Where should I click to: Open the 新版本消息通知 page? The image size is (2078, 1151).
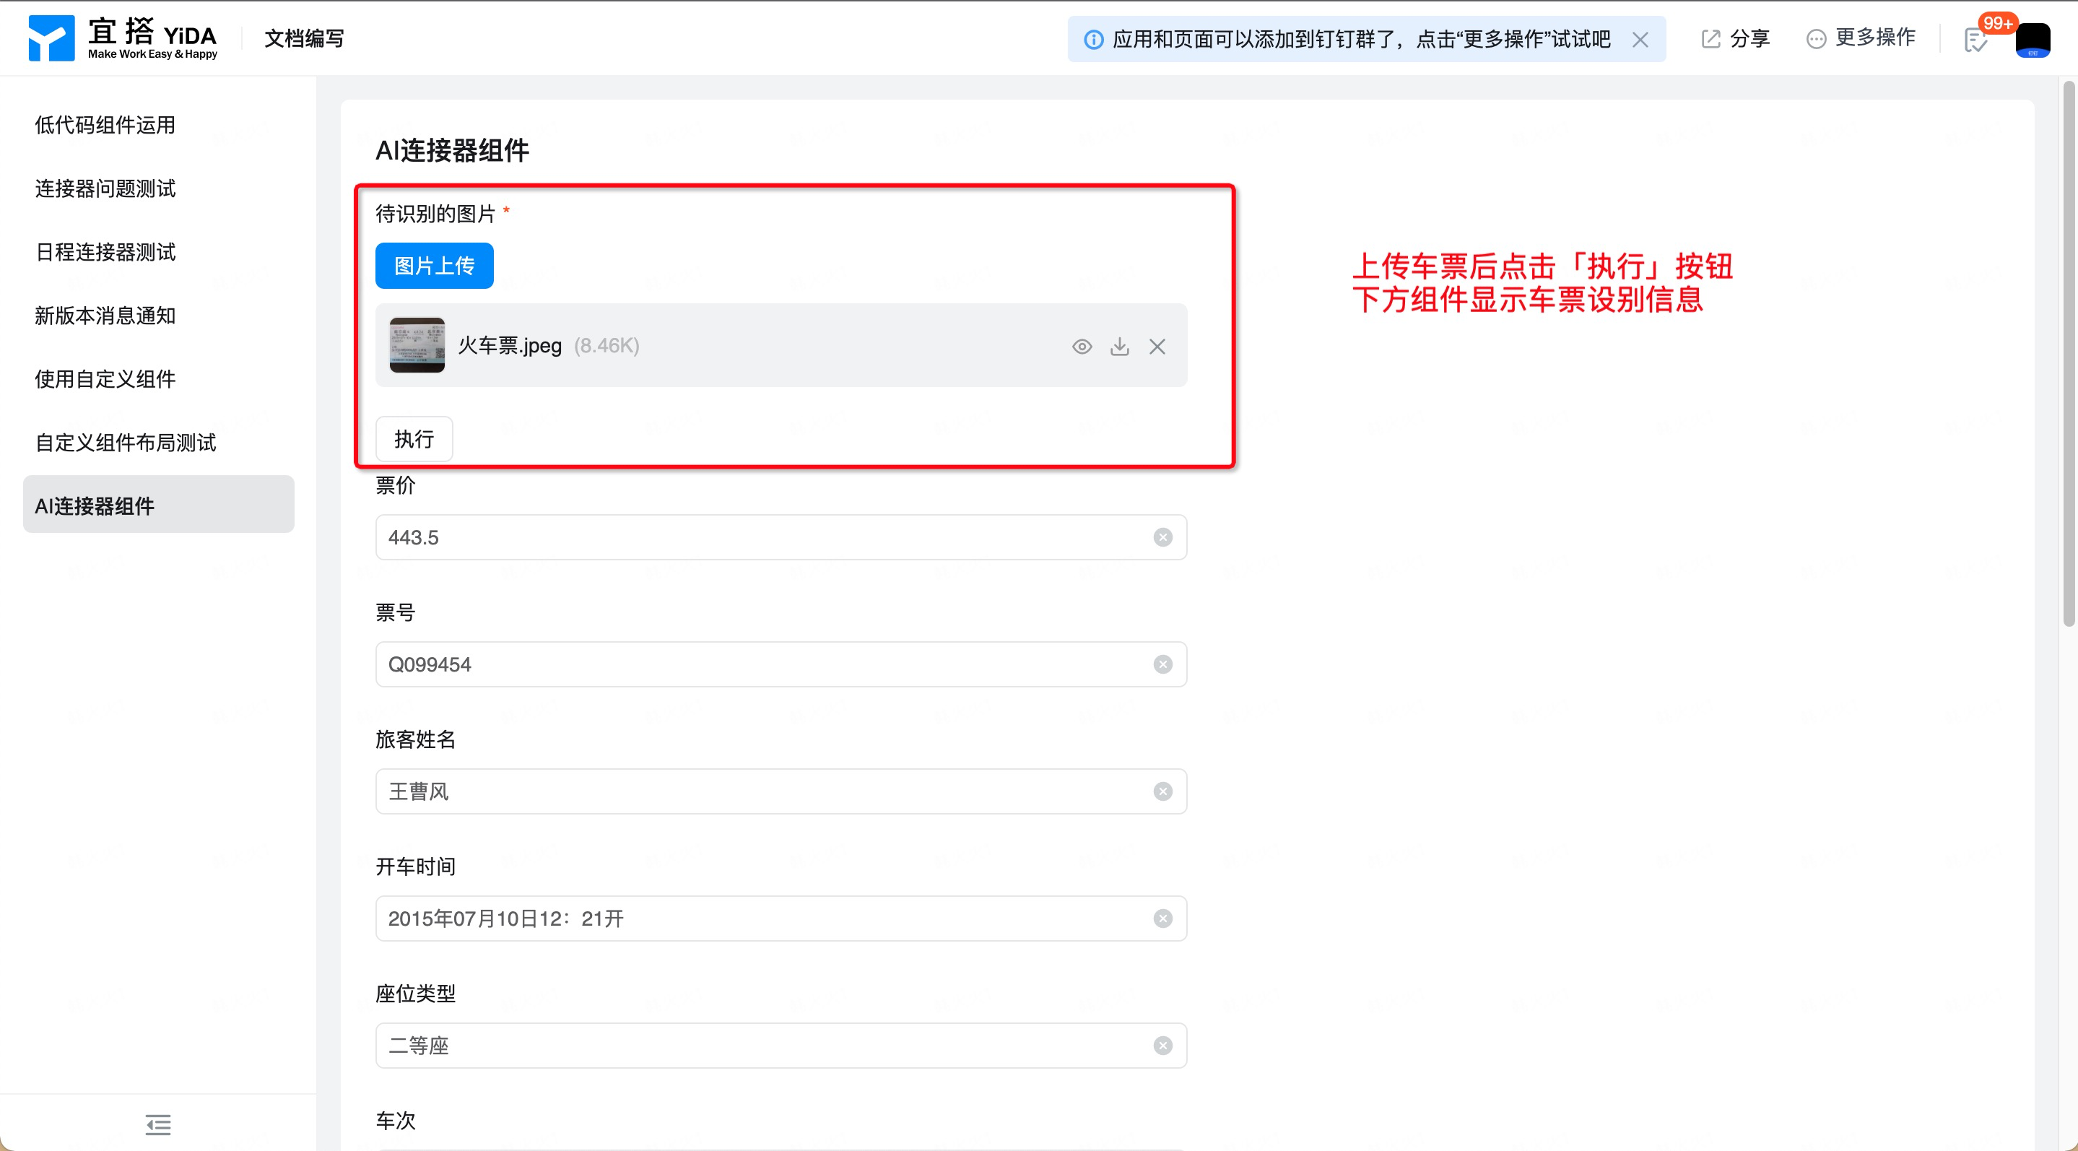[x=158, y=316]
